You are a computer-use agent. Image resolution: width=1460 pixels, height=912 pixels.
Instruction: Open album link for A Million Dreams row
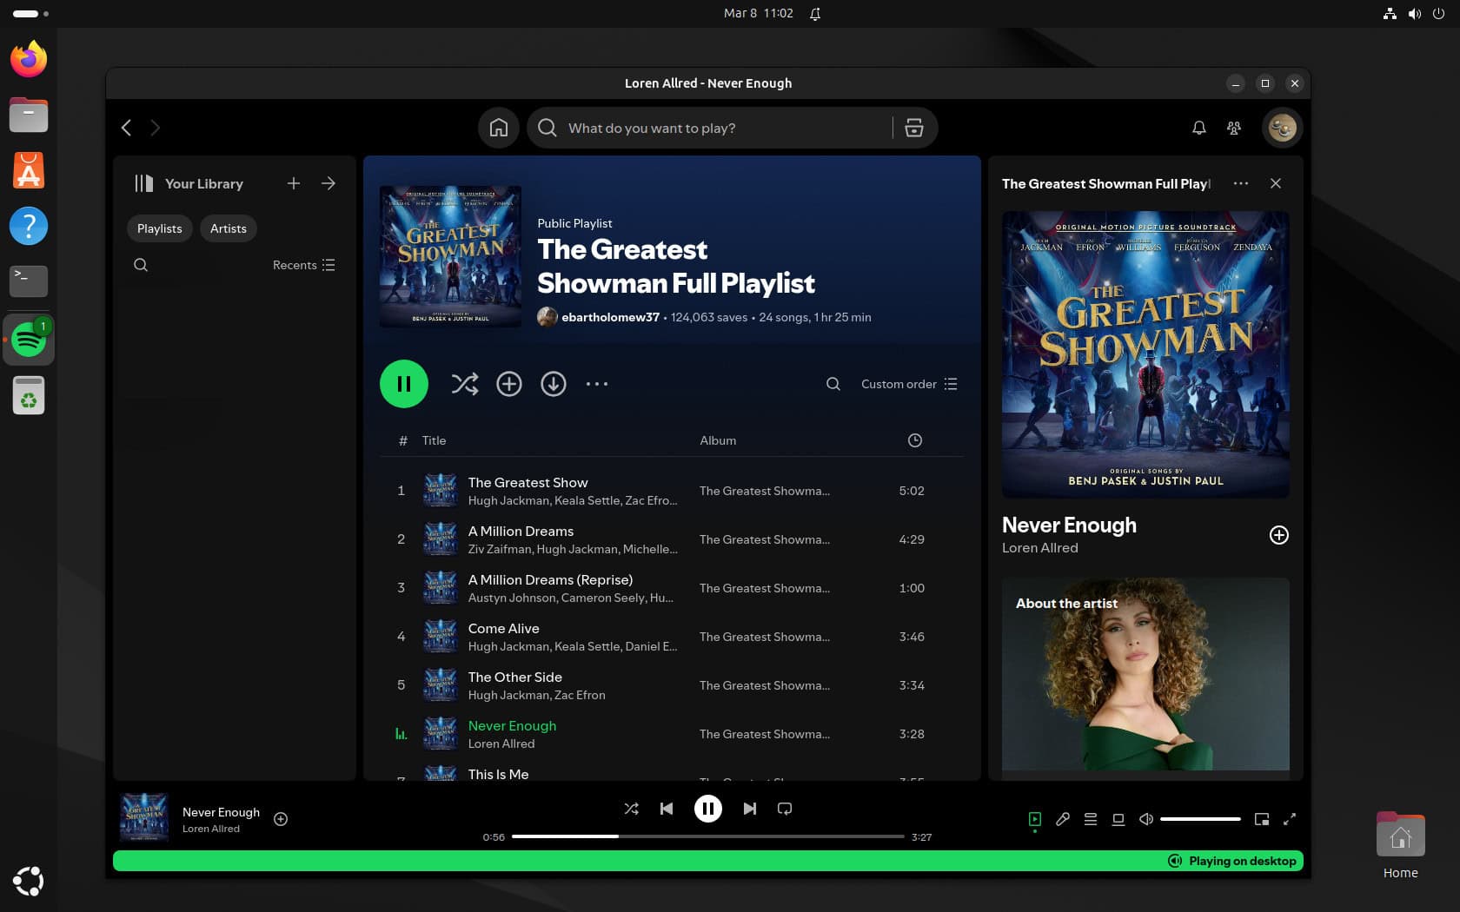coord(765,539)
